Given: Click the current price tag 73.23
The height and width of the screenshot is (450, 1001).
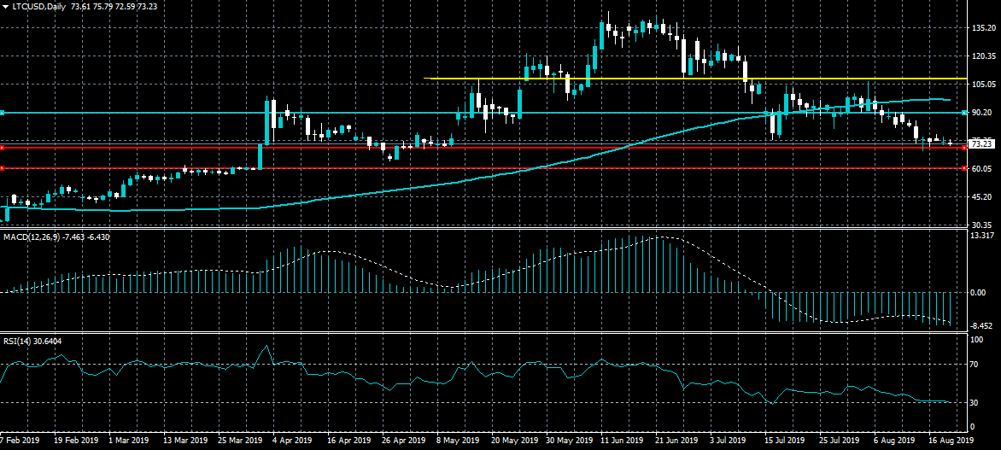Looking at the screenshot, I should tap(981, 144).
